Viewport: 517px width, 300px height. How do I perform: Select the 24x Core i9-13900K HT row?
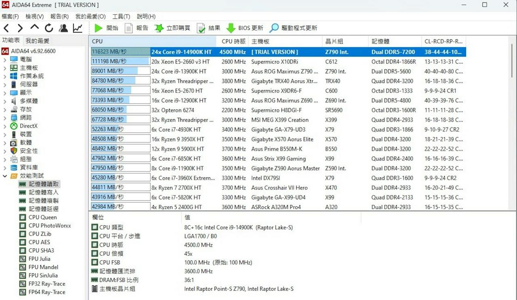click(278, 71)
